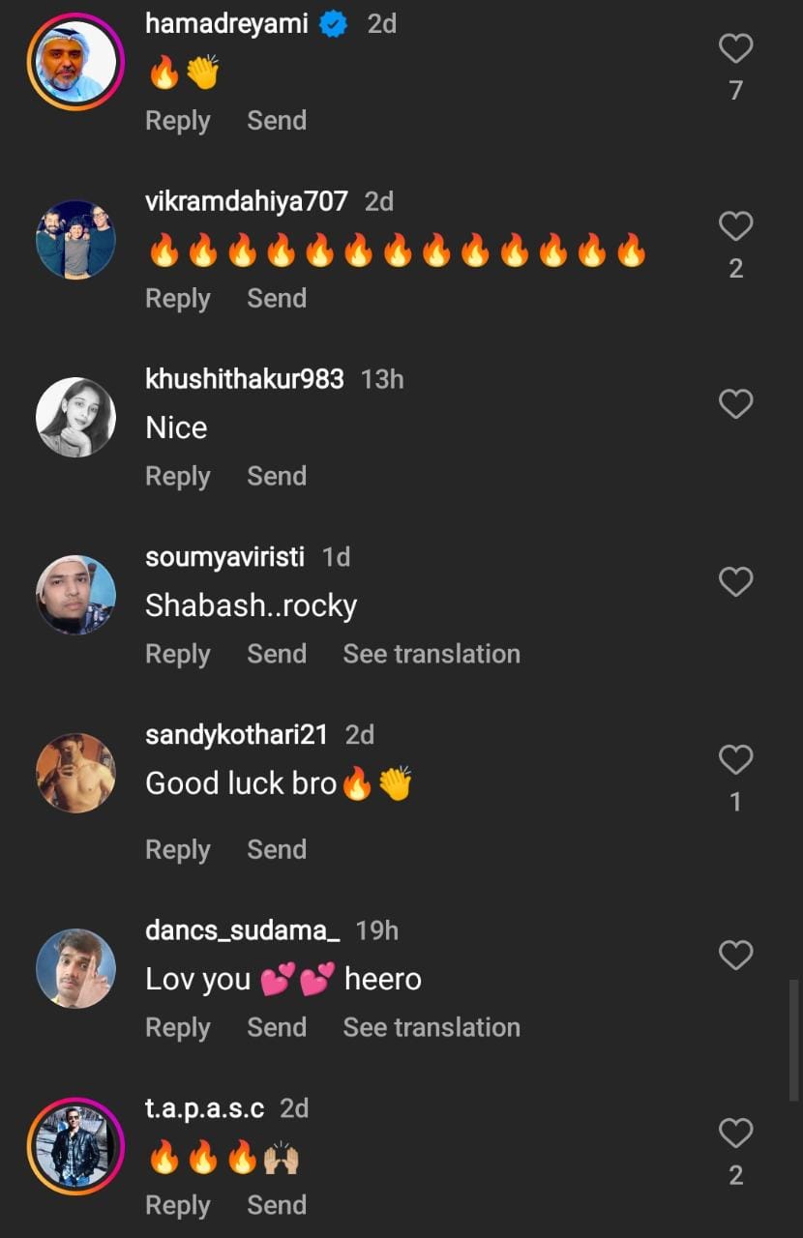Viewport: 803px width, 1238px height.
Task: Click the comments scrollbar handle
Action: [x=794, y=1040]
